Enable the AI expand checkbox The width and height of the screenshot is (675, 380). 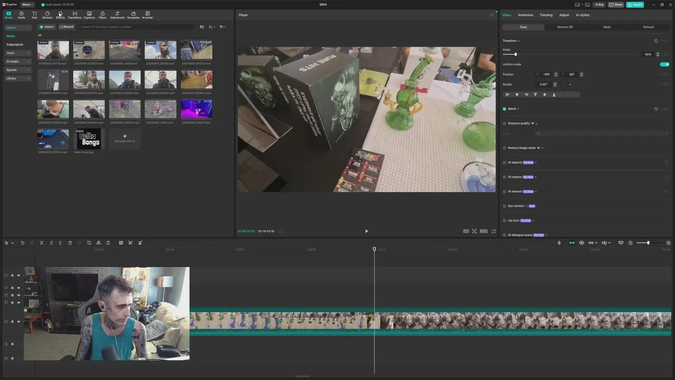[x=504, y=163]
